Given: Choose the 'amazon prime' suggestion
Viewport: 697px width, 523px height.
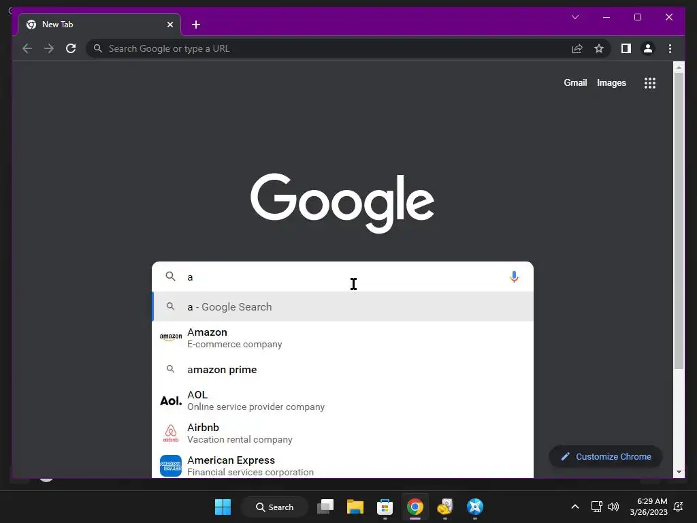Looking at the screenshot, I should (x=343, y=370).
